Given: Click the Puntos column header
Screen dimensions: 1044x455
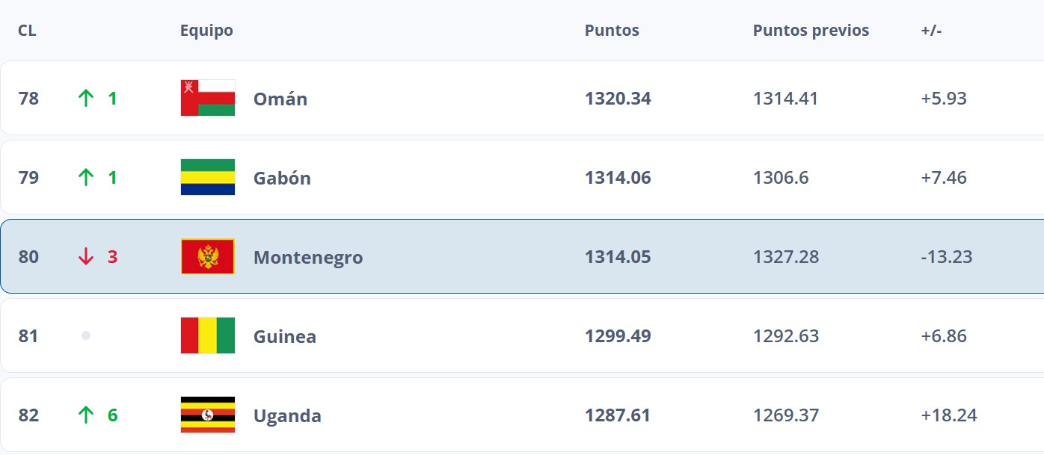Looking at the screenshot, I should tap(612, 31).
